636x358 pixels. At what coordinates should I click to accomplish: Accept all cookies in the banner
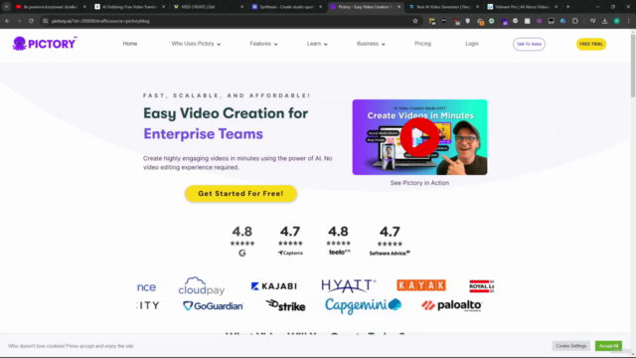tap(608, 346)
